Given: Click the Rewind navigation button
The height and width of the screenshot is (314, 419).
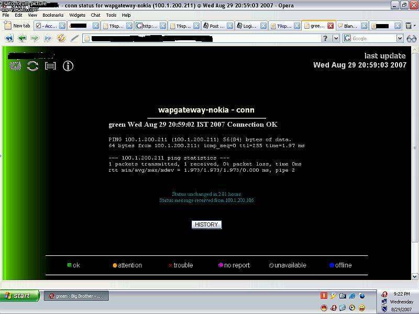Looking at the screenshot, I should [9, 38].
